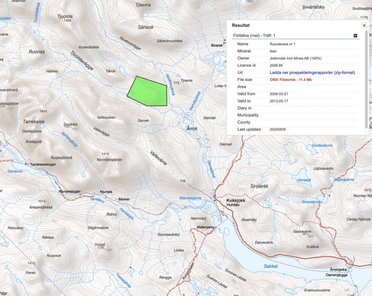
Task: Click the Jokkmokk Iron Mines AB owner value
Action: pyautogui.click(x=296, y=58)
